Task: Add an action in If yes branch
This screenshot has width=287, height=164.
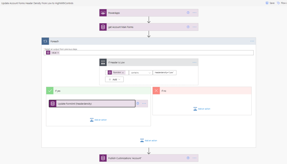Action: [98, 120]
